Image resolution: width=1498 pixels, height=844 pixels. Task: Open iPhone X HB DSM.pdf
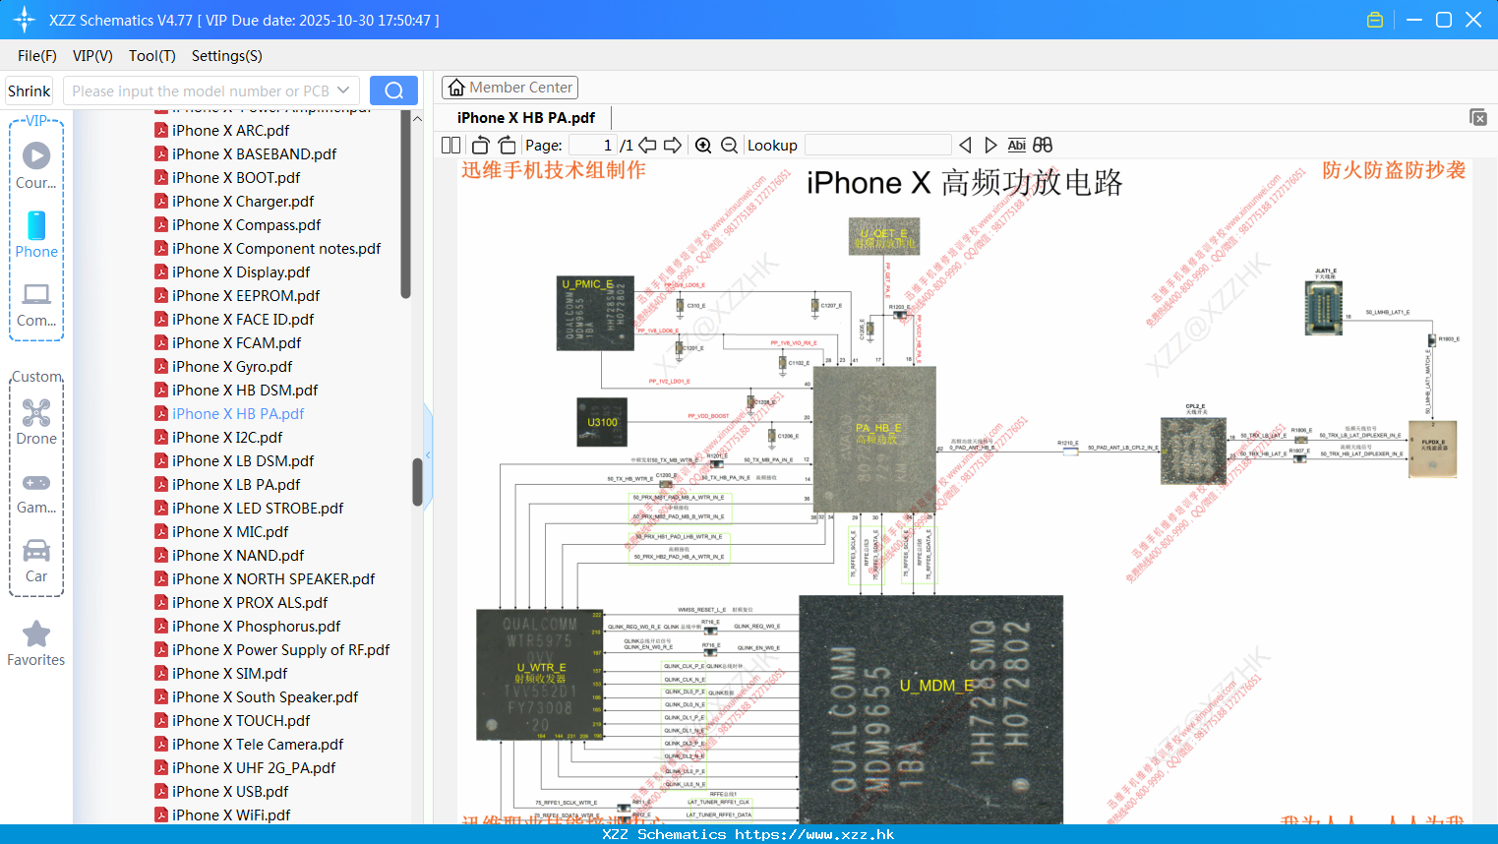click(245, 390)
